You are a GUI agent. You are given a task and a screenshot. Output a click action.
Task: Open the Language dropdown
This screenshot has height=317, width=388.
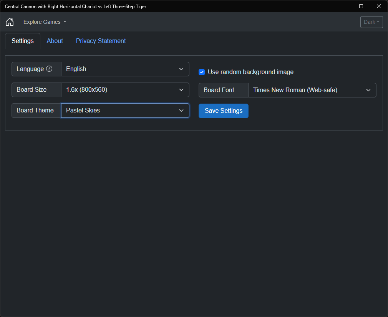125,69
